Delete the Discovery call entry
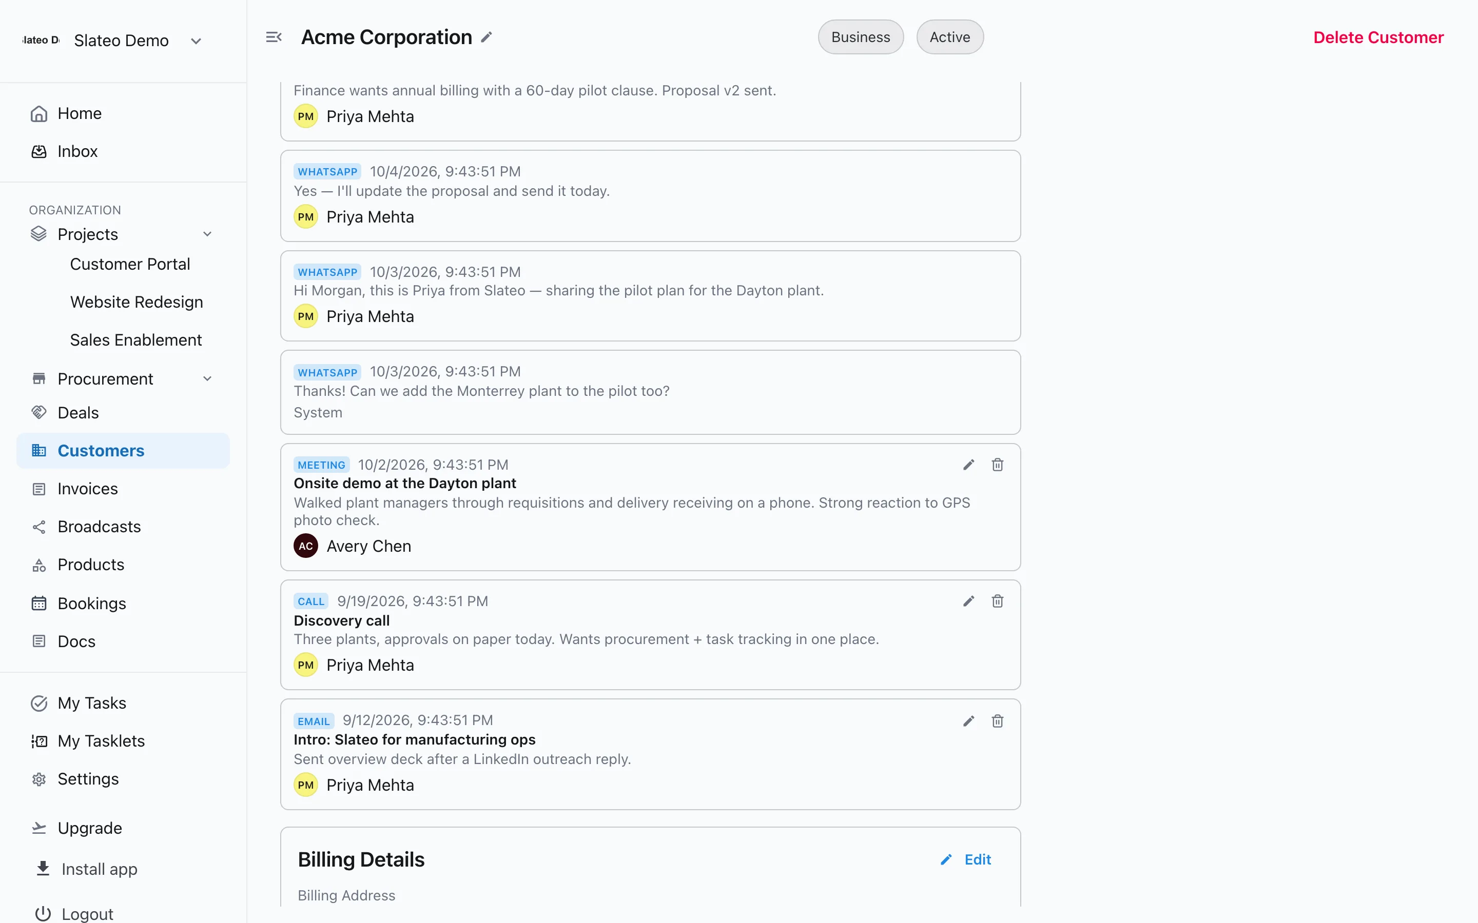 [997, 601]
